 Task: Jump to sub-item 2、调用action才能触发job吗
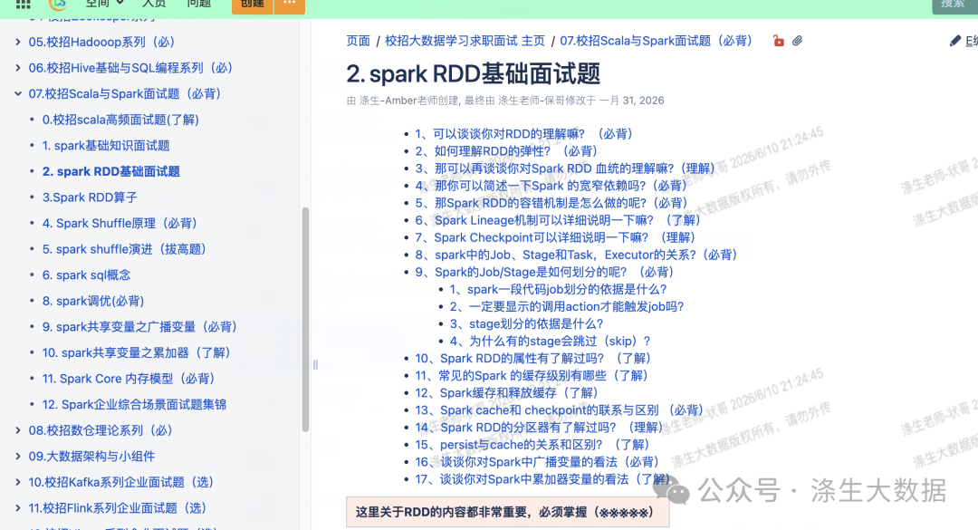coord(567,306)
